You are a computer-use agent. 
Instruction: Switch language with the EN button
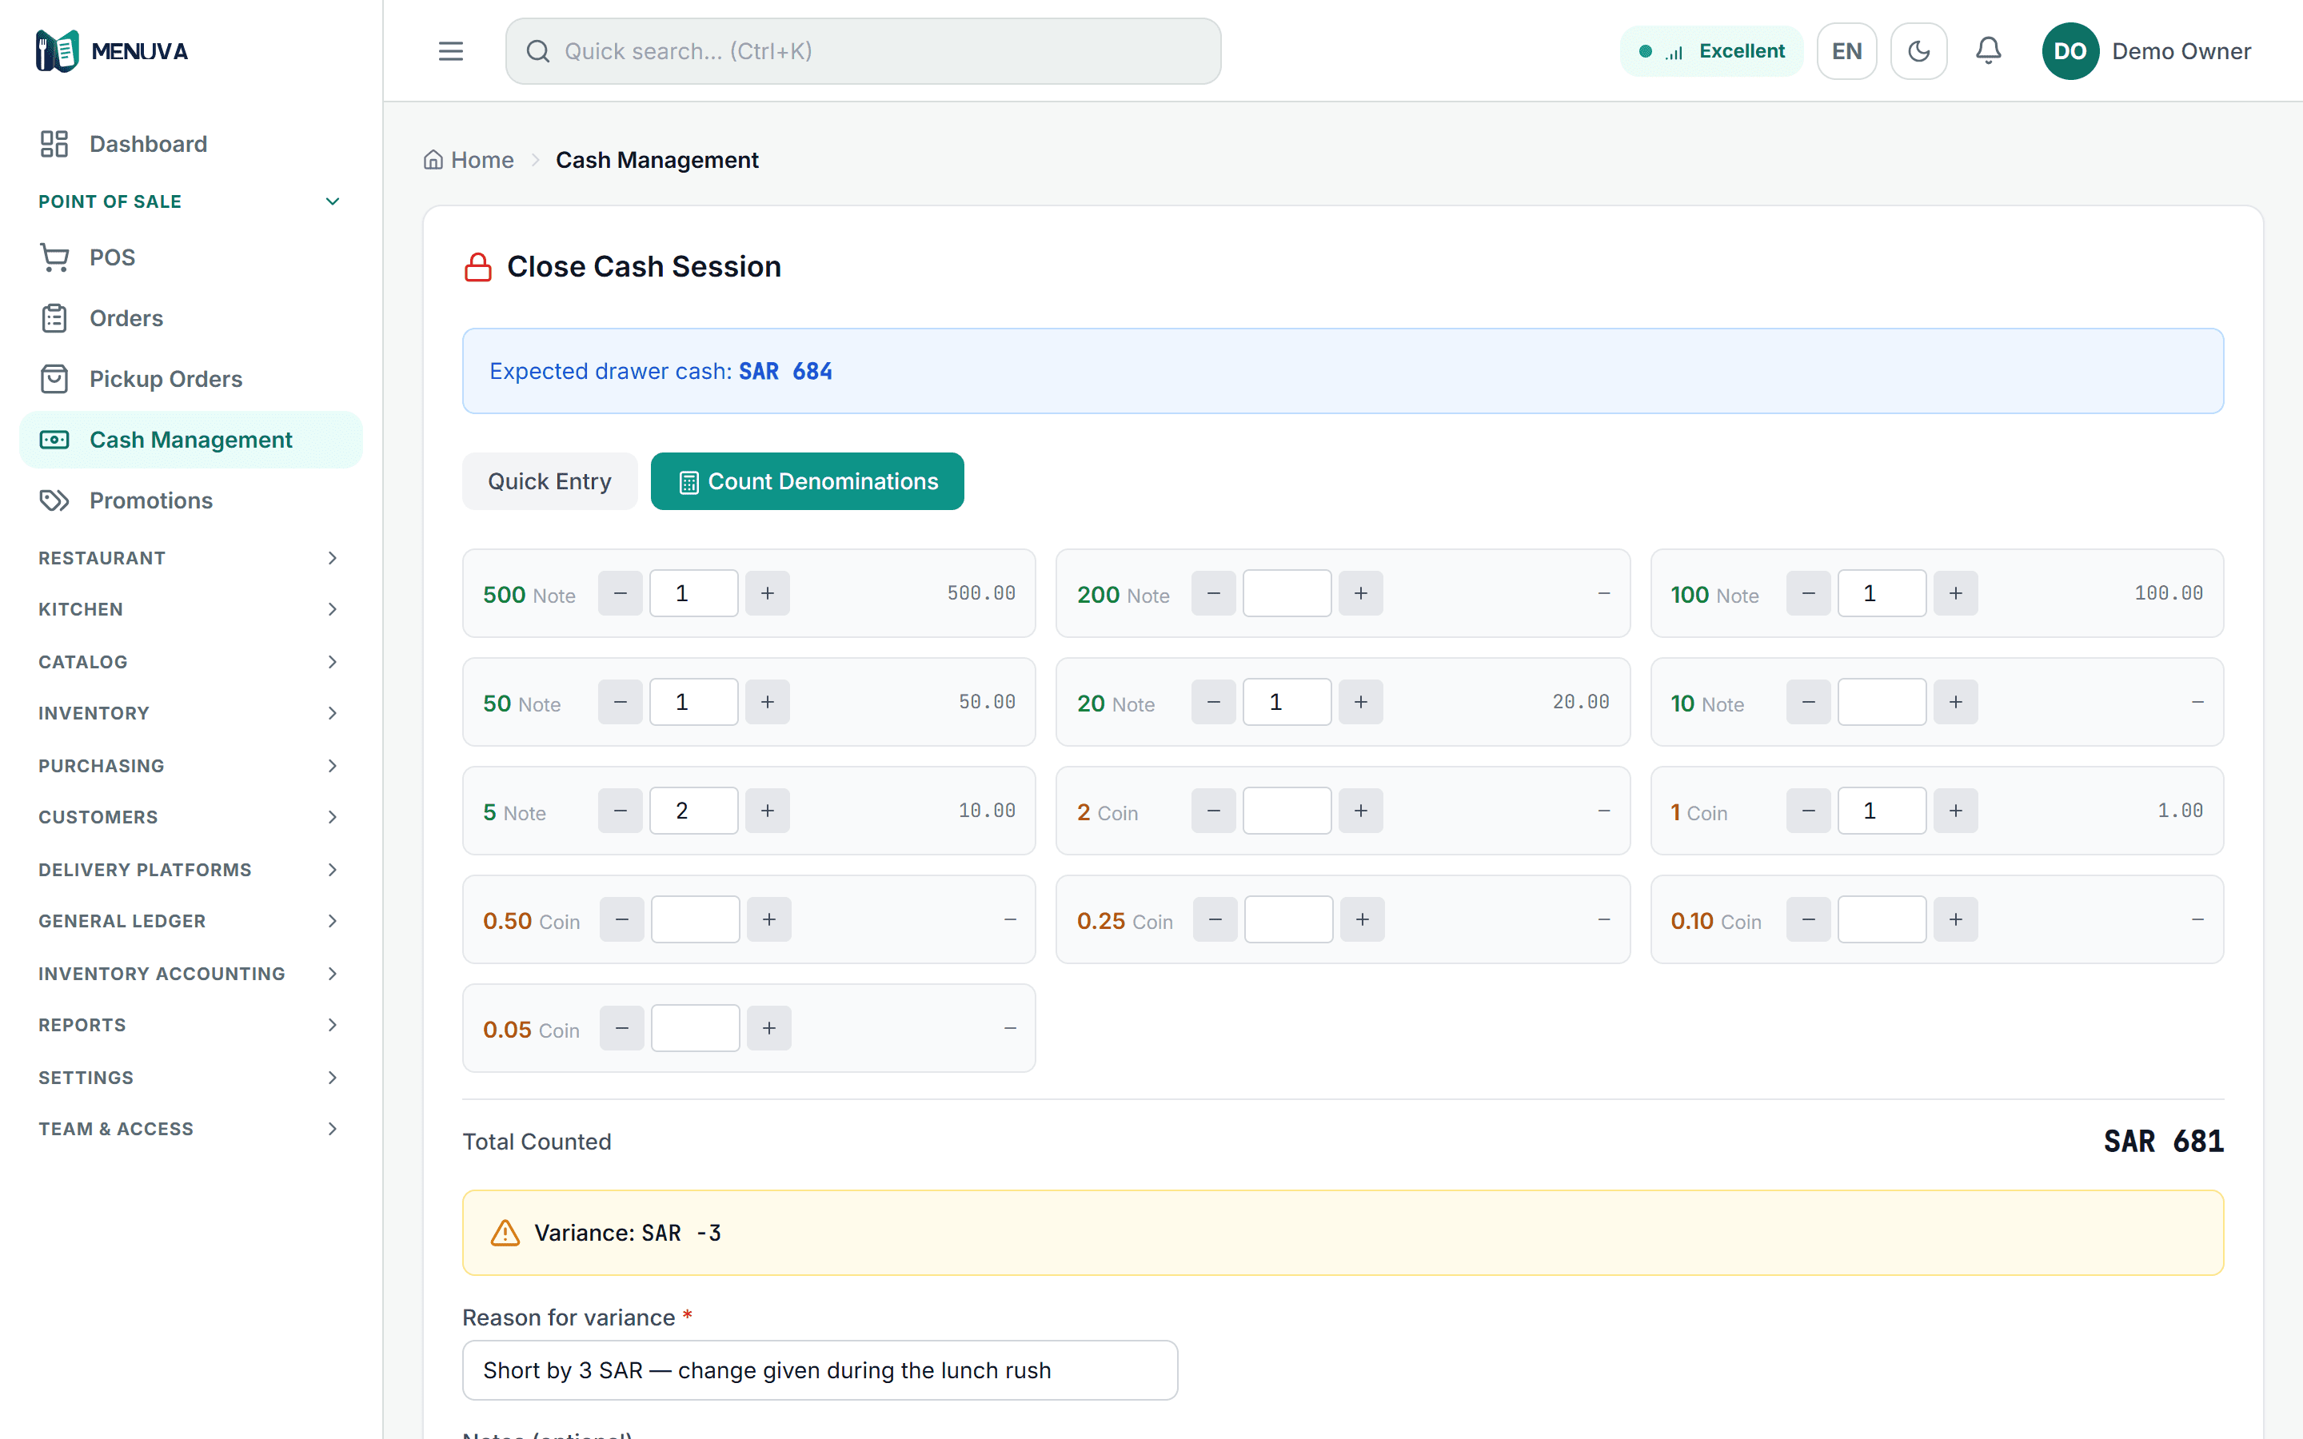click(1846, 50)
